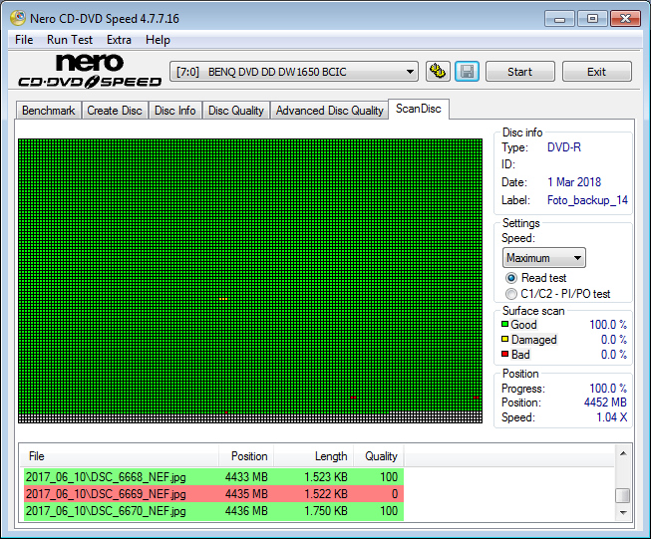
Task: Click the quality value 0 cell
Action: click(x=395, y=494)
